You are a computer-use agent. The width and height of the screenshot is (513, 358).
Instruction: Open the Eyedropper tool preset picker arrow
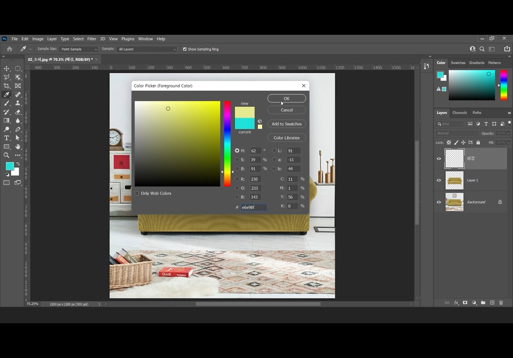pyautogui.click(x=30, y=49)
